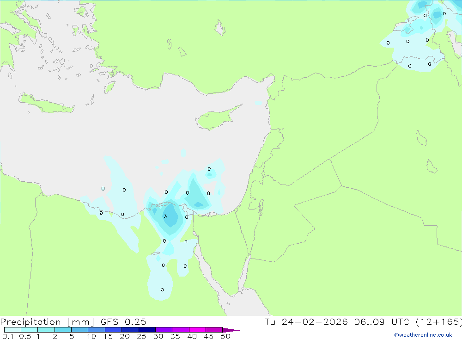Select the 20–25 mm legend swatch
This screenshot has height=339, width=462.
coord(130,330)
